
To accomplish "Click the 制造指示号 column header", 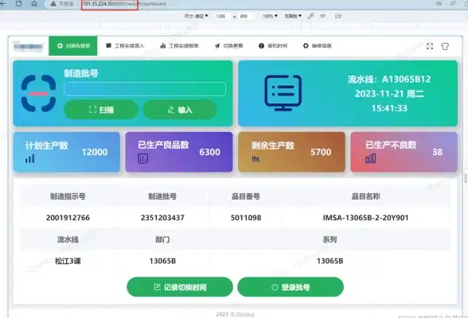I will click(x=68, y=196).
